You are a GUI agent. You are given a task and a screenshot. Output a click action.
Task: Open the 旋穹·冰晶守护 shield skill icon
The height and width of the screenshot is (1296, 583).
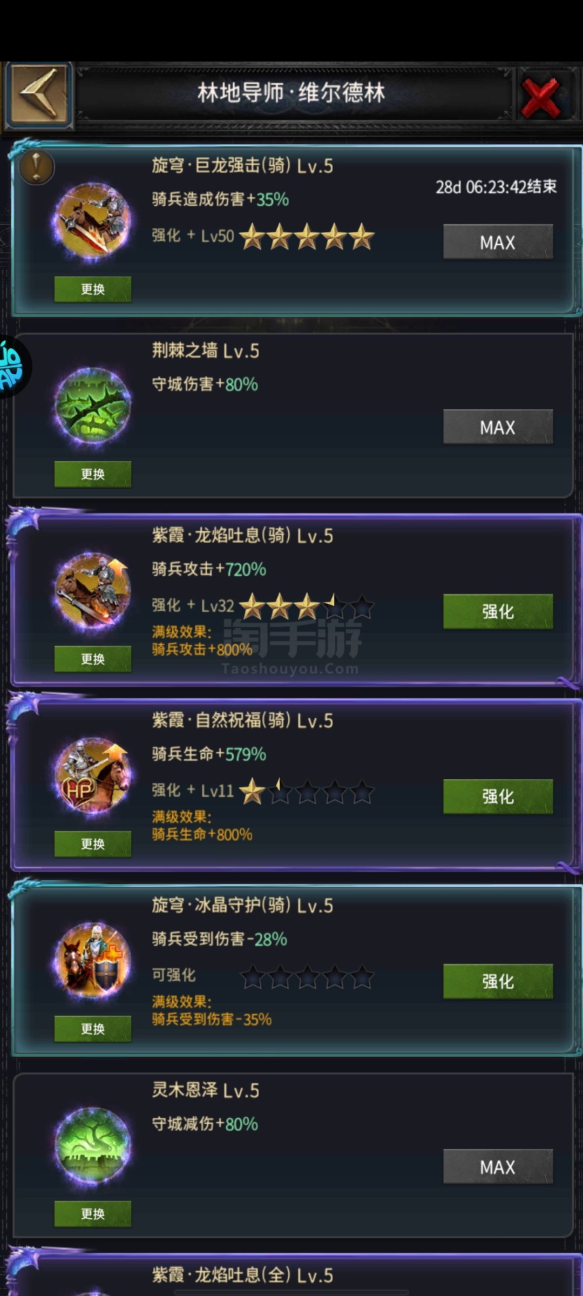tap(92, 961)
